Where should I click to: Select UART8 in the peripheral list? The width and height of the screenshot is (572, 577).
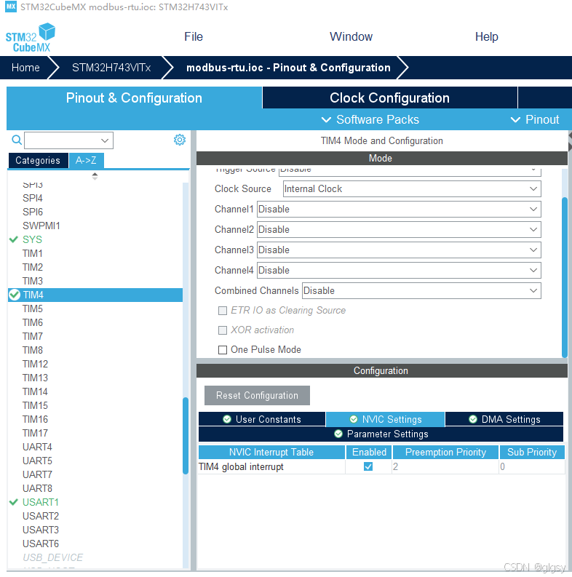37,488
